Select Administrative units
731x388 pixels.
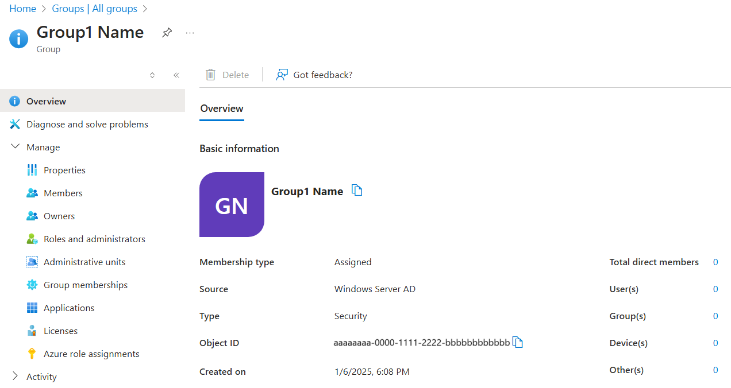(84, 261)
